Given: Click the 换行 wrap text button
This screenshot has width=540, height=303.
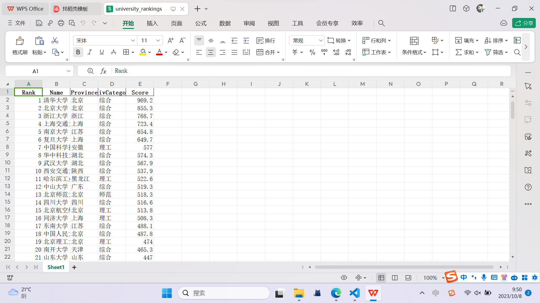Looking at the screenshot, I should [266, 41].
